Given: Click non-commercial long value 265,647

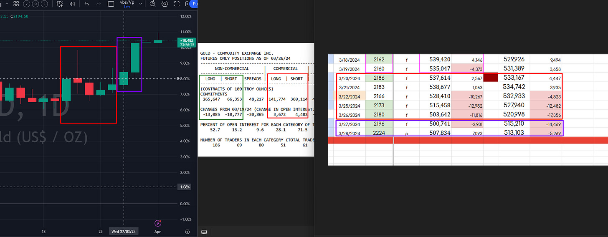Looking at the screenshot, I should [210, 99].
